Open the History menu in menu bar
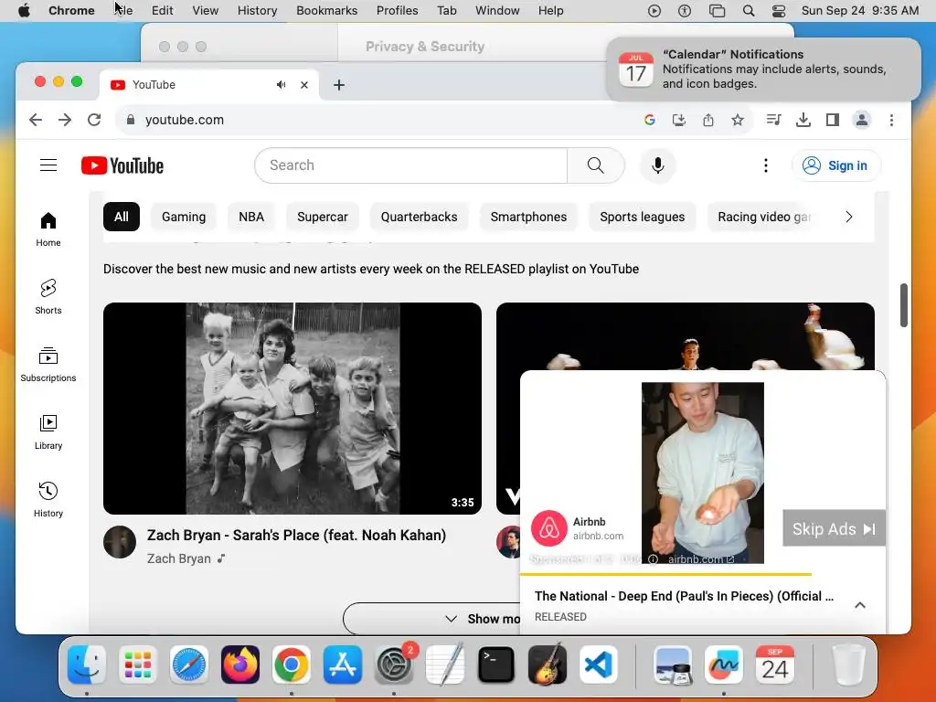Viewport: 936px width, 702px height. [x=257, y=11]
